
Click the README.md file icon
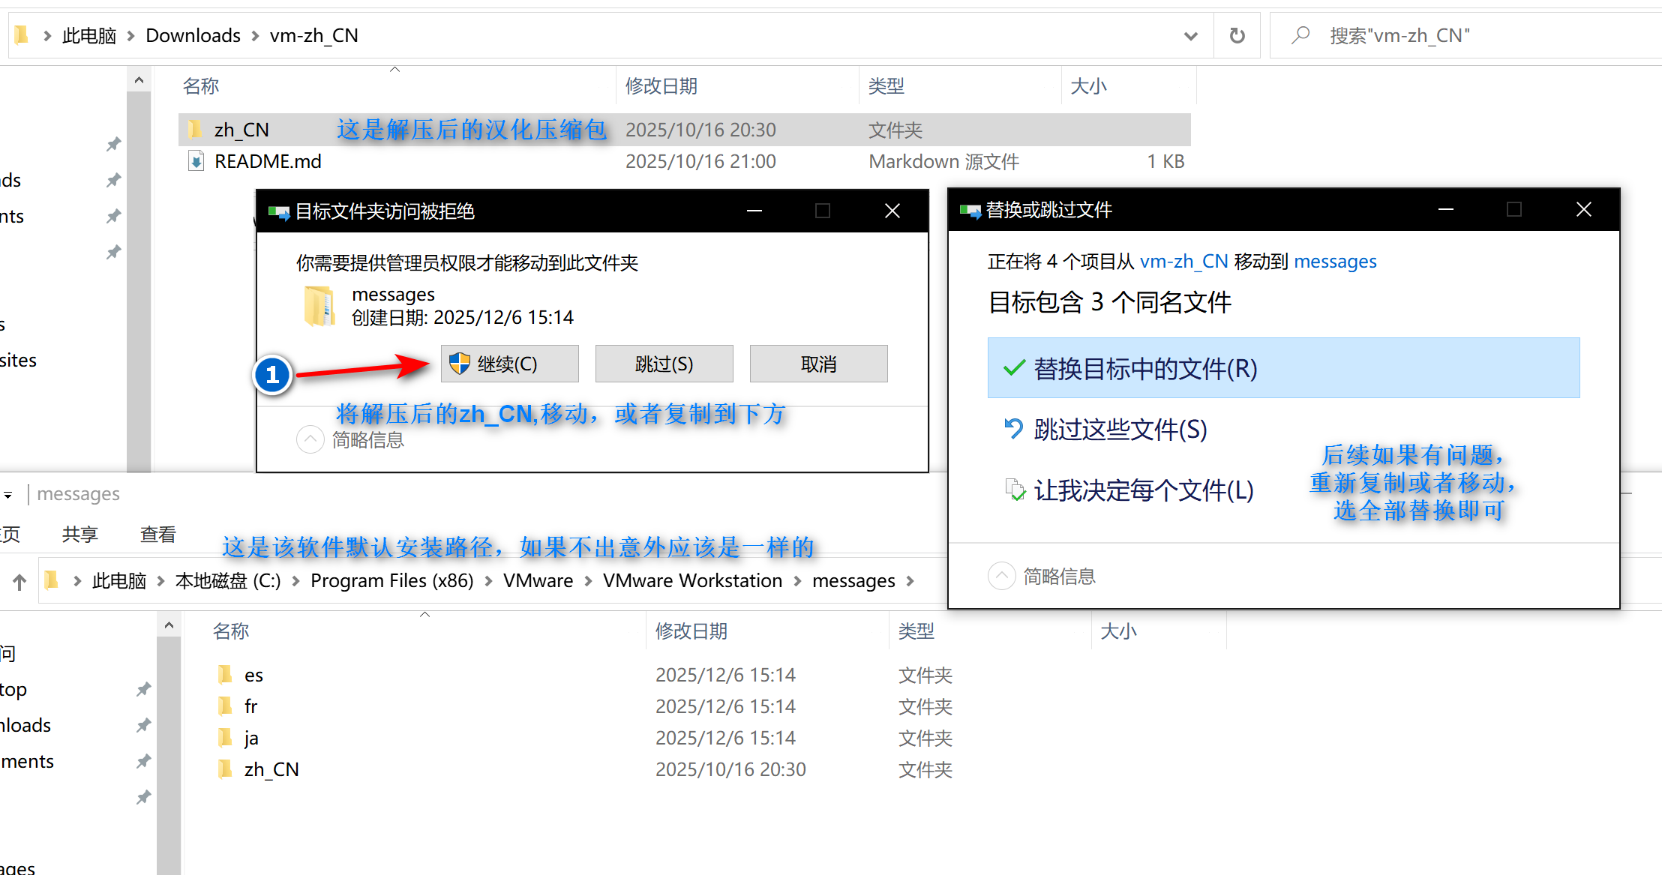point(196,161)
